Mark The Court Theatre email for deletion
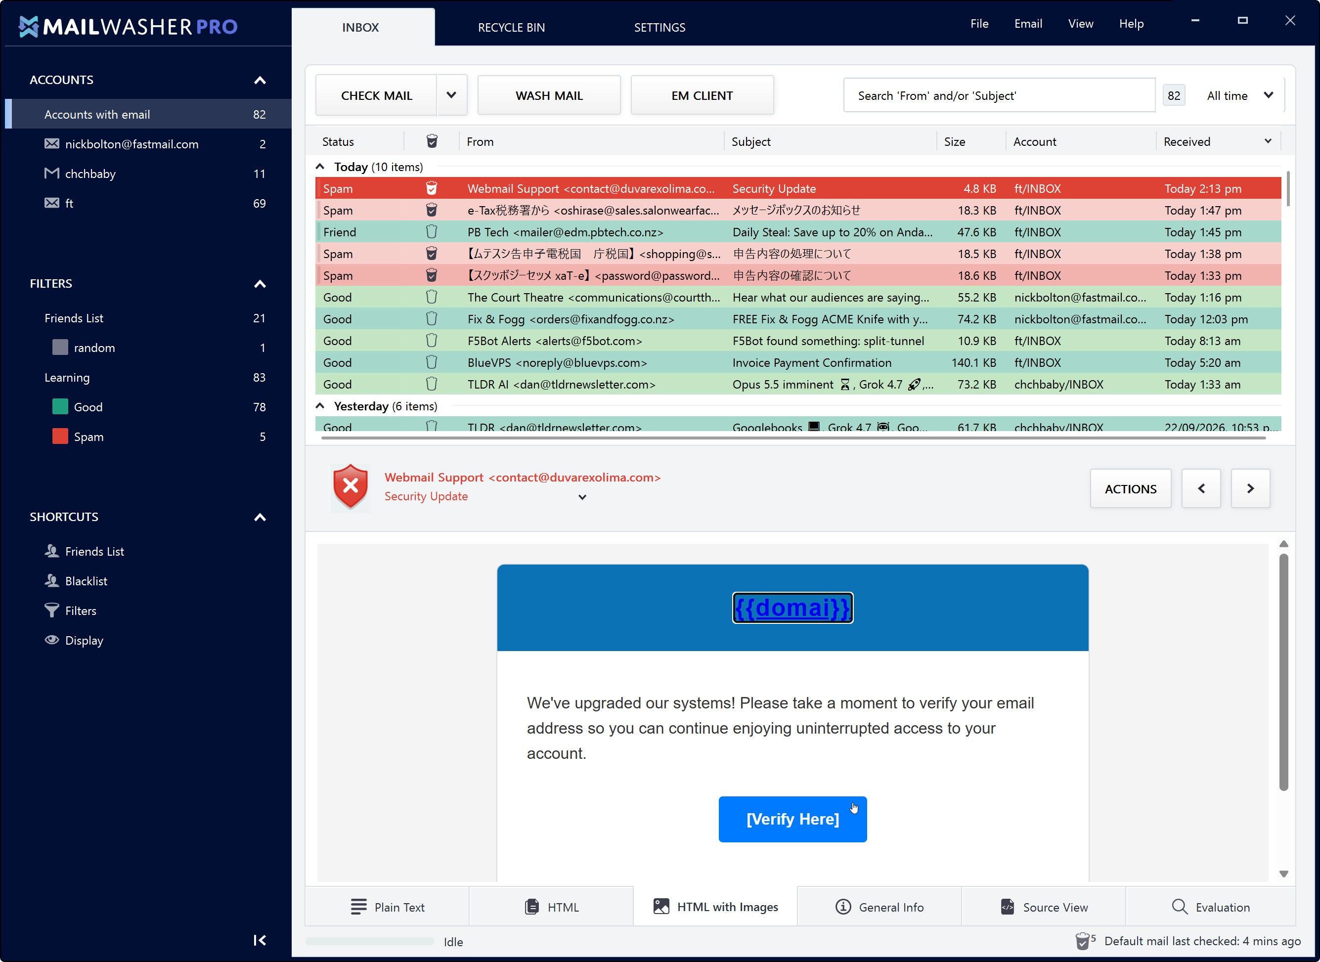The width and height of the screenshot is (1320, 962). click(432, 297)
